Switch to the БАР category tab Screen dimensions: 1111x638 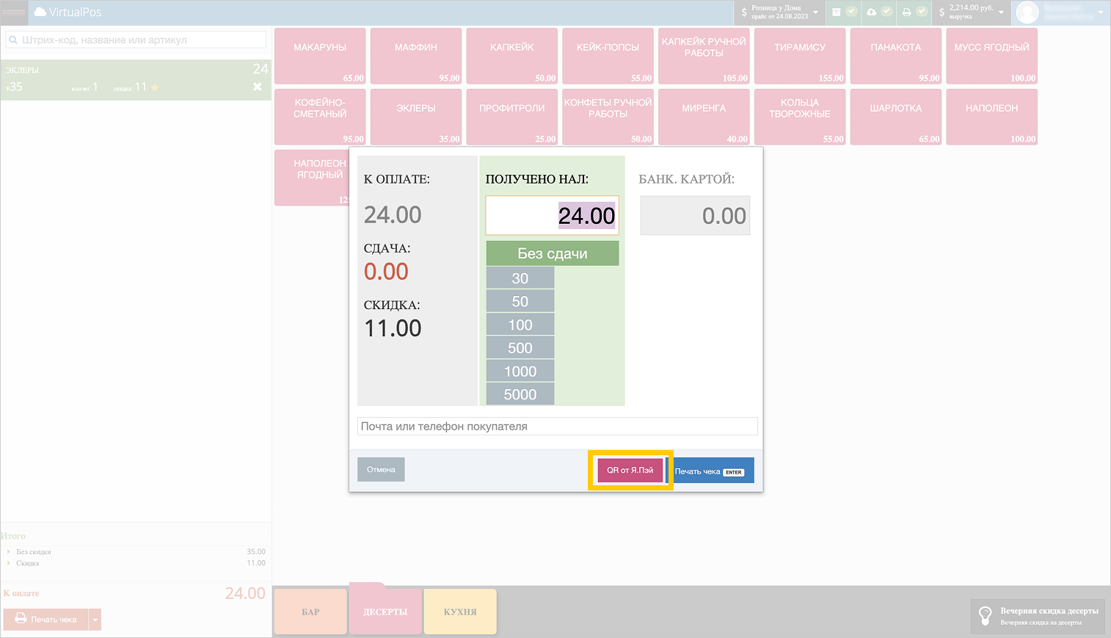[x=310, y=612]
